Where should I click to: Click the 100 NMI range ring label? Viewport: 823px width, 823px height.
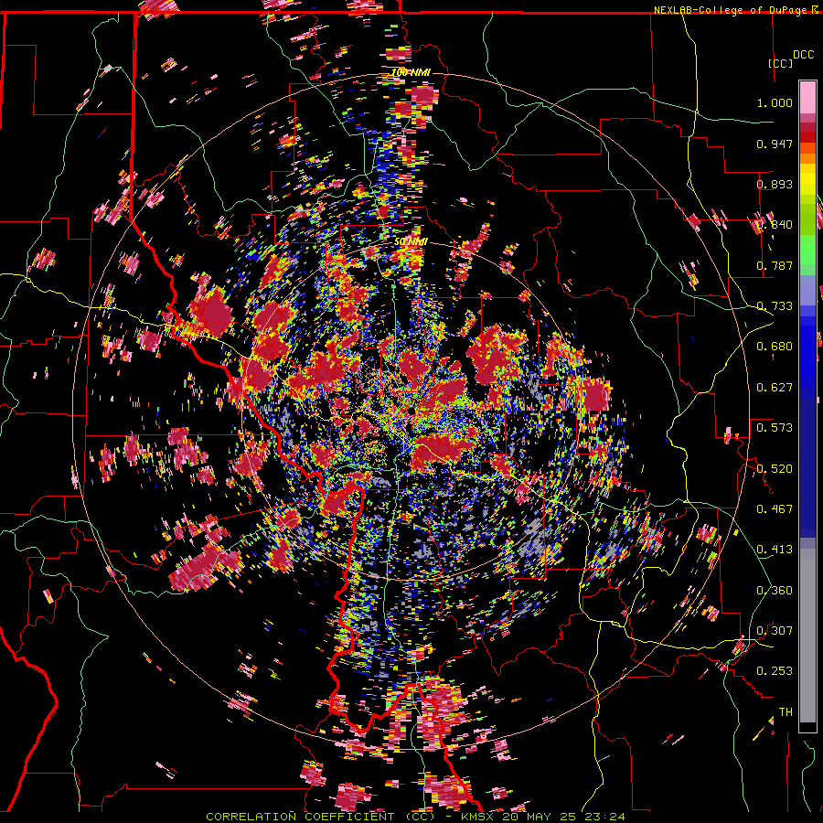tap(411, 72)
